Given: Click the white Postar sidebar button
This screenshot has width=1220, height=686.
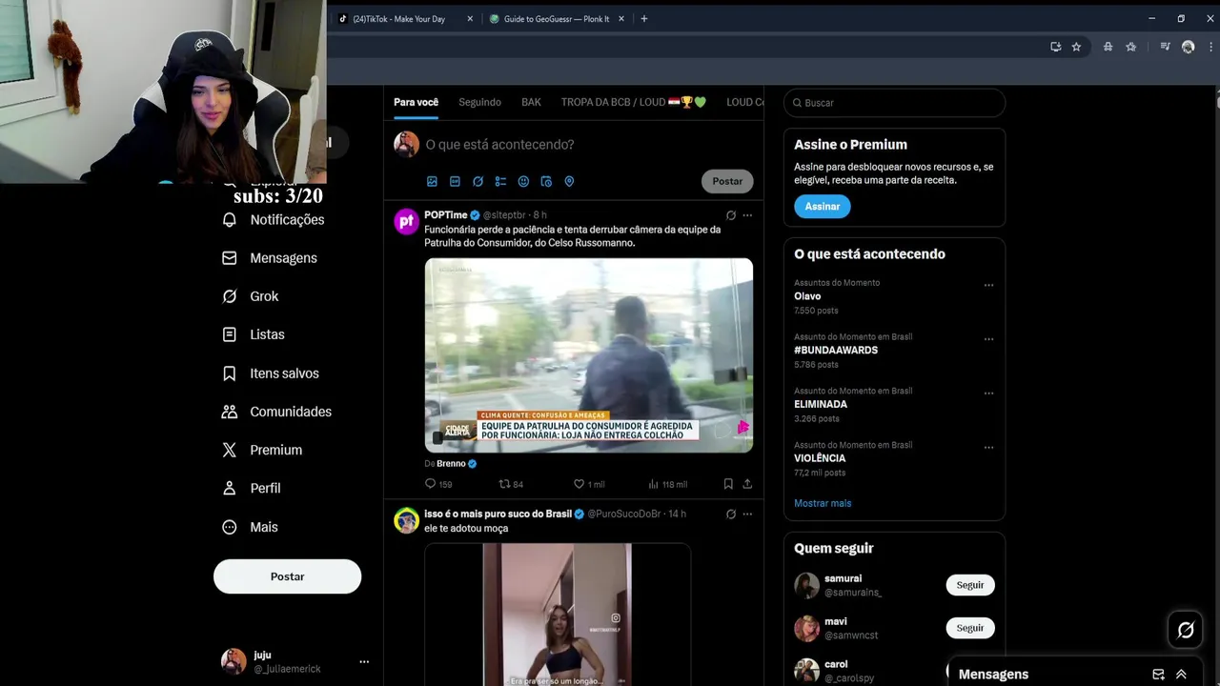Looking at the screenshot, I should 287,576.
